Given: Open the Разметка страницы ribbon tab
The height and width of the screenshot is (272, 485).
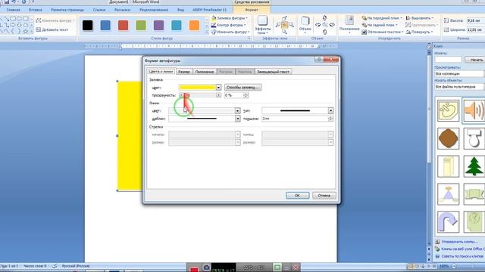Looking at the screenshot, I should 67,10.
